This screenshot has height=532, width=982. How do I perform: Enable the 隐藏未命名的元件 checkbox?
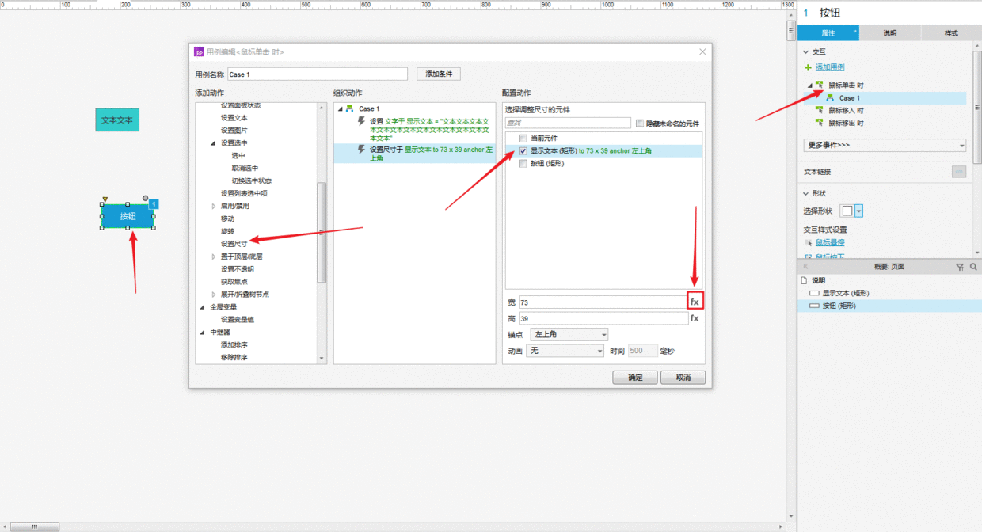(x=640, y=123)
